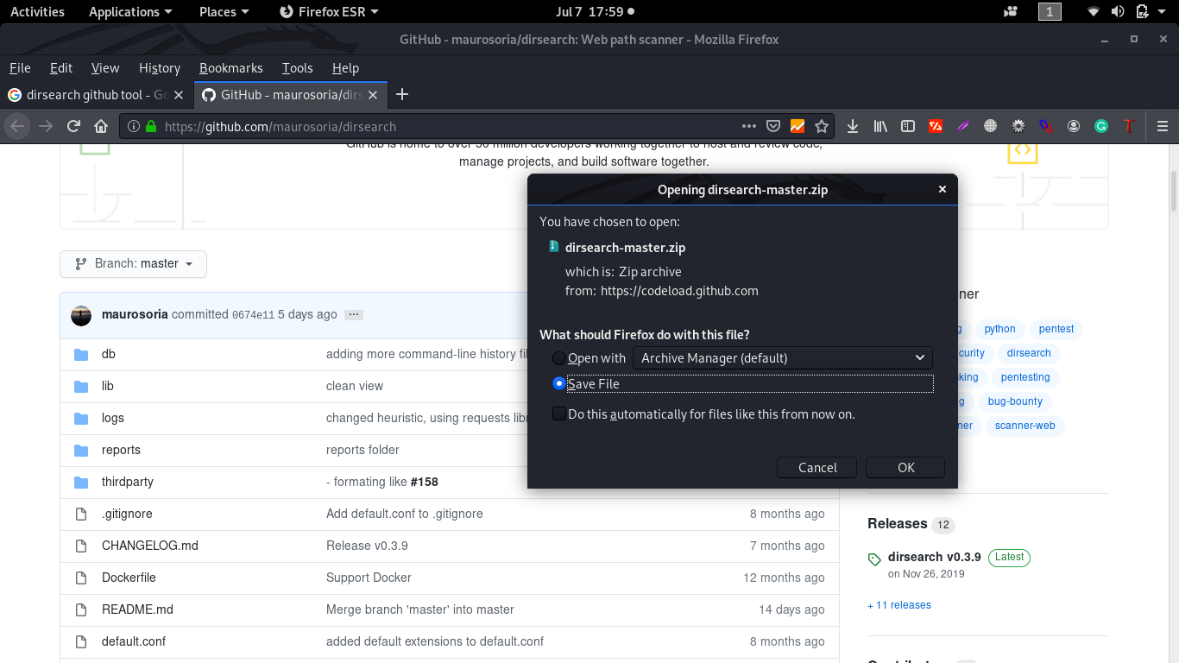
Task: Open the View menu
Action: pyautogui.click(x=105, y=68)
